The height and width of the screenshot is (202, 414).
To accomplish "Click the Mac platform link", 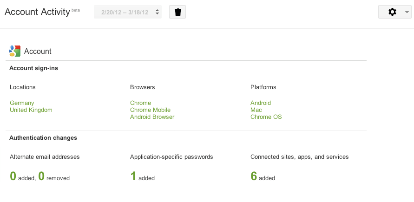I will tap(256, 110).
